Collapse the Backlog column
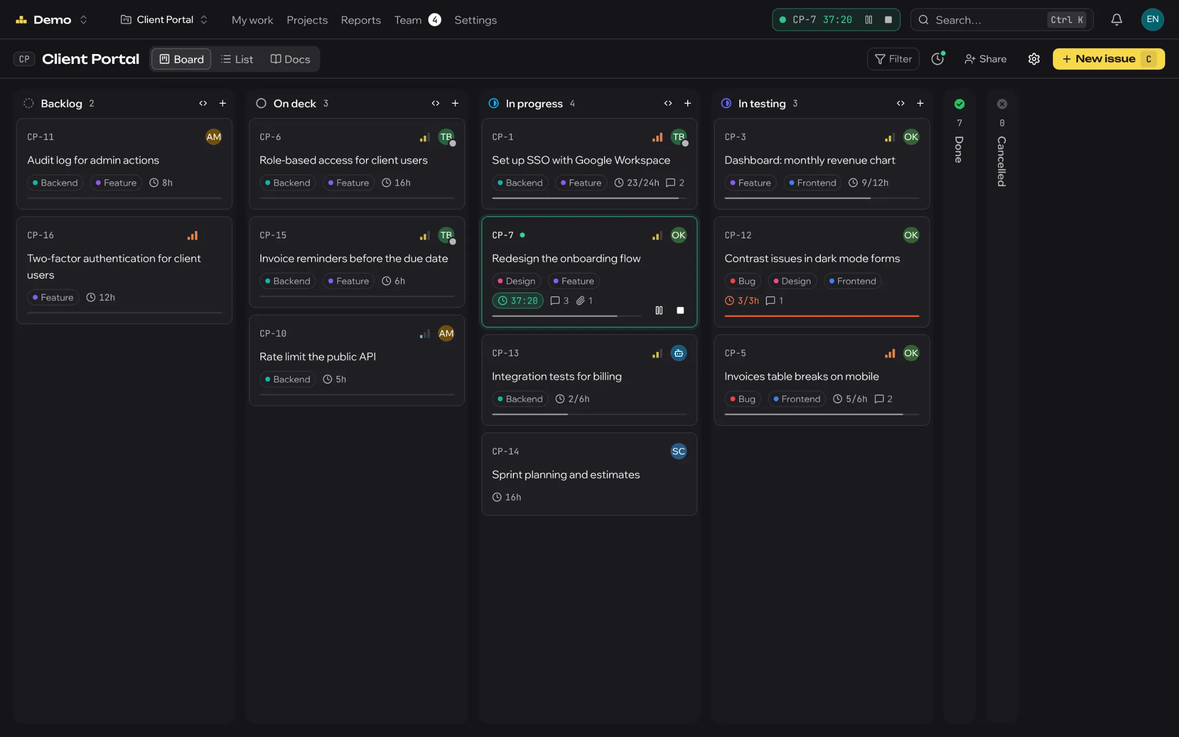Screen dimensions: 1179x737 click(x=203, y=103)
